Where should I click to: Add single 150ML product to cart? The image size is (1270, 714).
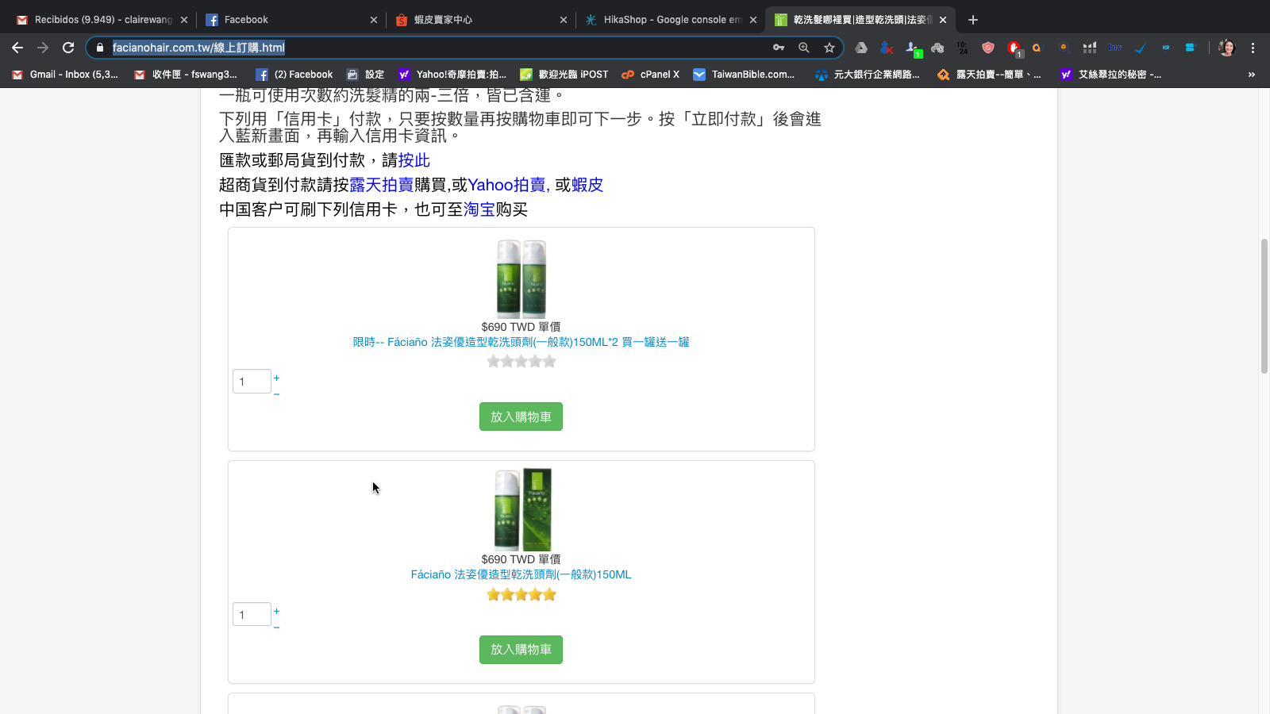521,650
